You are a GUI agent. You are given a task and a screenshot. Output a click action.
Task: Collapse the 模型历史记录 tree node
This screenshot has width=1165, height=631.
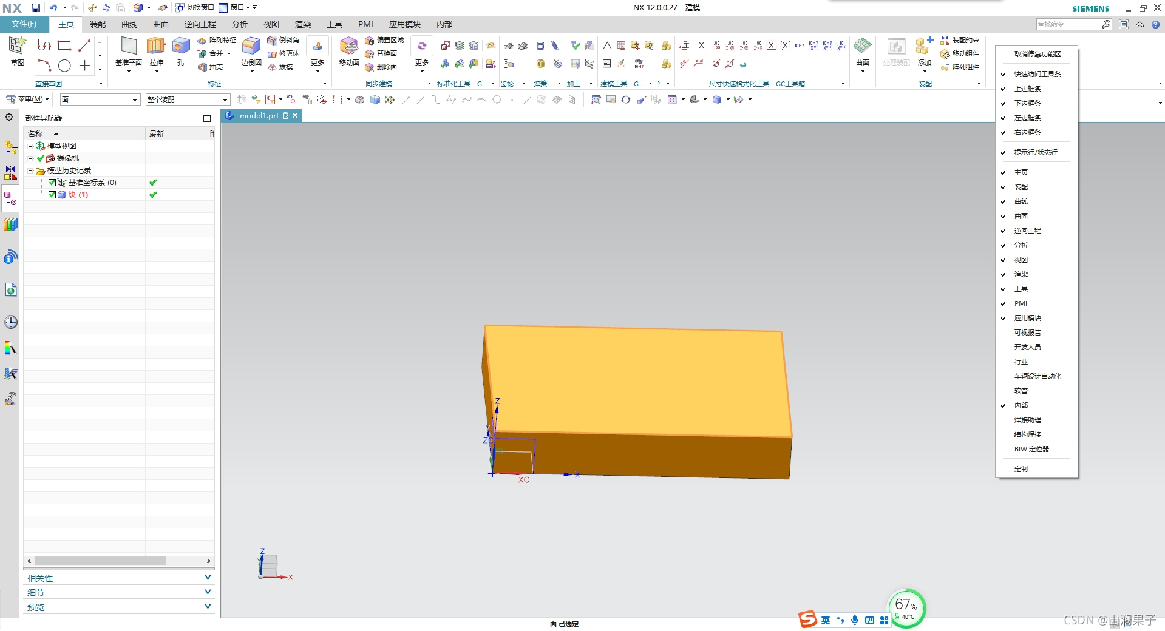[30, 170]
